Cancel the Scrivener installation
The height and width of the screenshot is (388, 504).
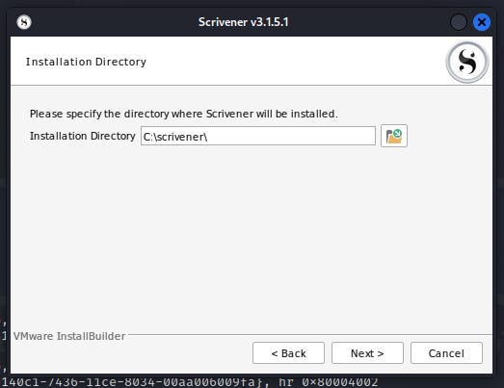point(446,353)
